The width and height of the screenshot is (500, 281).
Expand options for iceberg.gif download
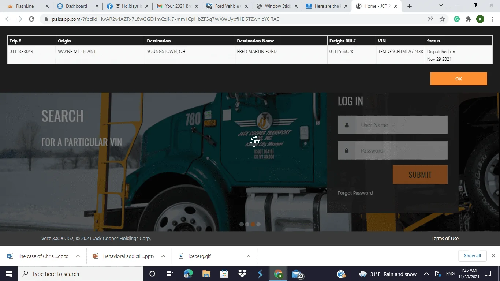(249, 256)
